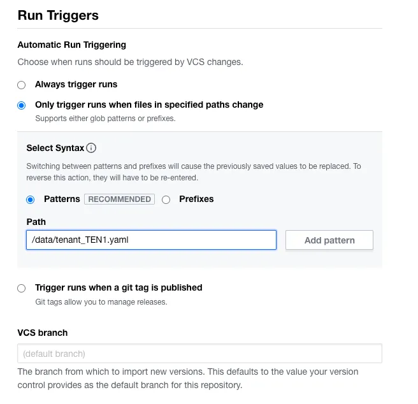
Task: Click the RECOMMENDED badge next to Patterns
Action: point(120,199)
